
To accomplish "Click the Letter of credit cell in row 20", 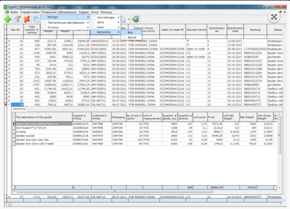I will (196, 49).
